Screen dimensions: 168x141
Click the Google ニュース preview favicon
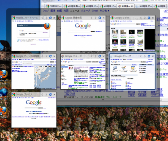click(x=63, y=56)
